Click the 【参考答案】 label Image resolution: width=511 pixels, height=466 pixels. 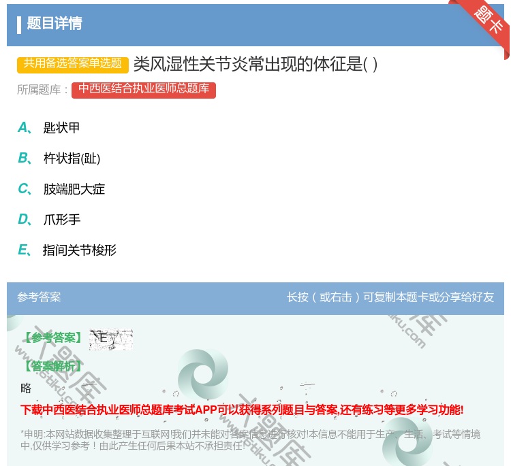53,338
